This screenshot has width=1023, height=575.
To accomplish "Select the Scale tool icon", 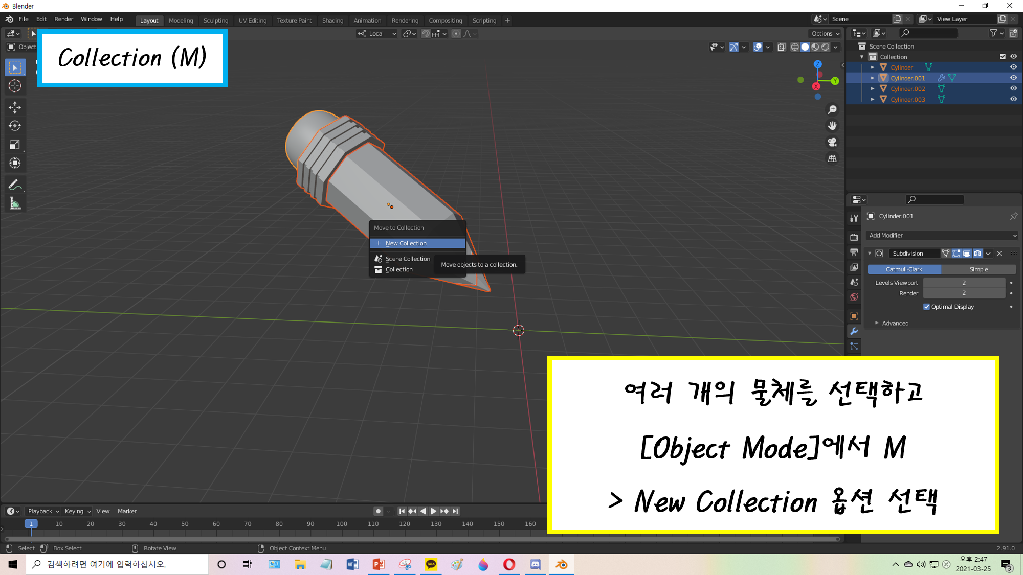I will pos(15,145).
